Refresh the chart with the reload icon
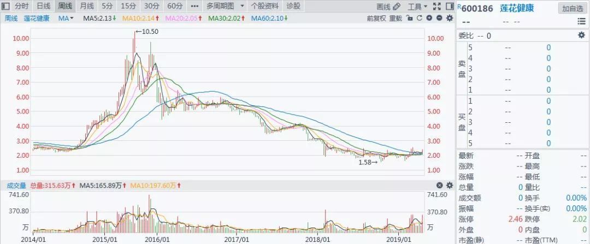Screen dimensions: 590x244 [419, 18]
